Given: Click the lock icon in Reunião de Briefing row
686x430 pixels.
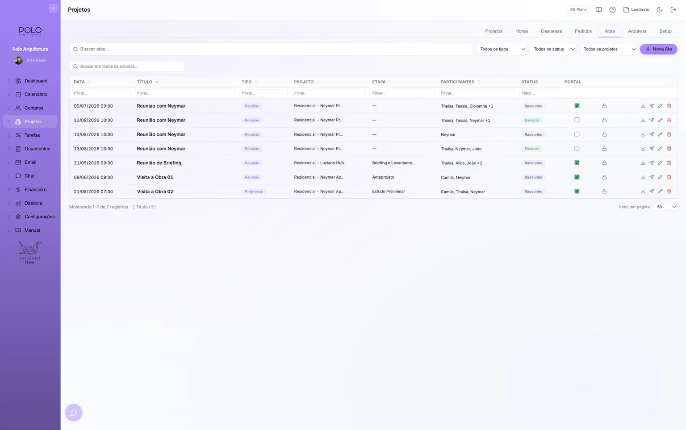Looking at the screenshot, I should (604, 163).
